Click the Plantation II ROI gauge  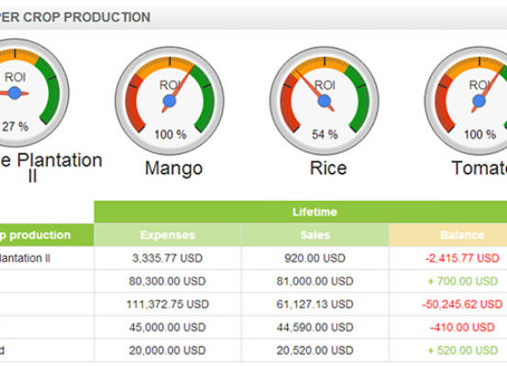click(x=34, y=92)
